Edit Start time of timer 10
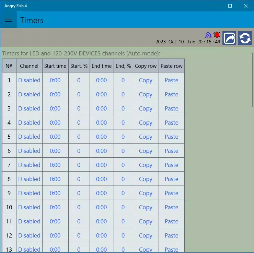Screen dimensions: 254x253 tap(55, 207)
